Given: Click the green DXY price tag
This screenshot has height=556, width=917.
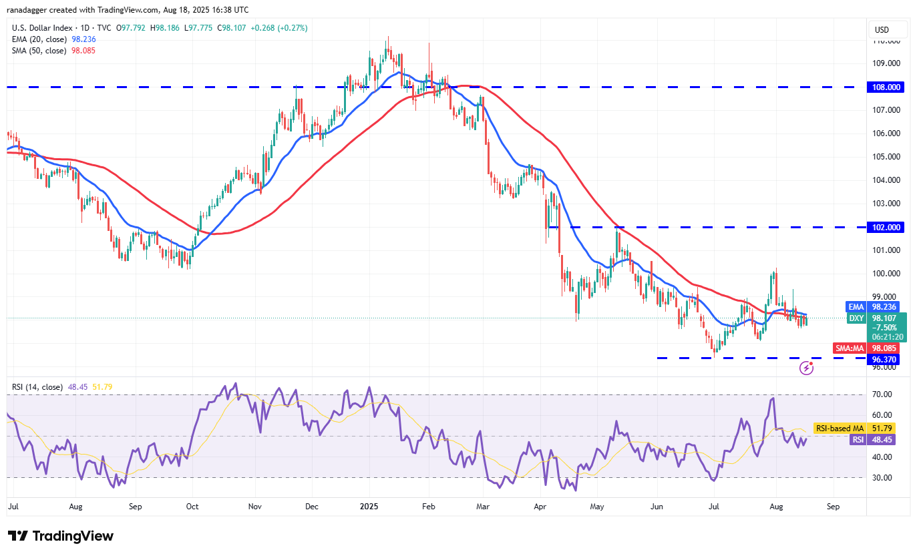Looking at the screenshot, I should [x=856, y=318].
